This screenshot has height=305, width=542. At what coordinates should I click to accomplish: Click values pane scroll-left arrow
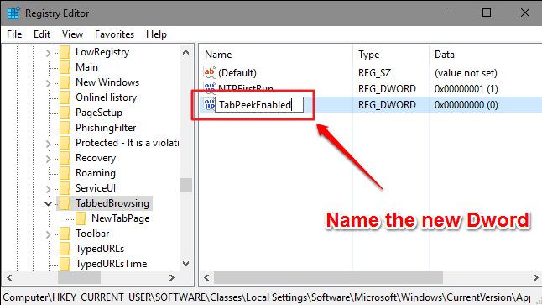pyautogui.click(x=206, y=277)
